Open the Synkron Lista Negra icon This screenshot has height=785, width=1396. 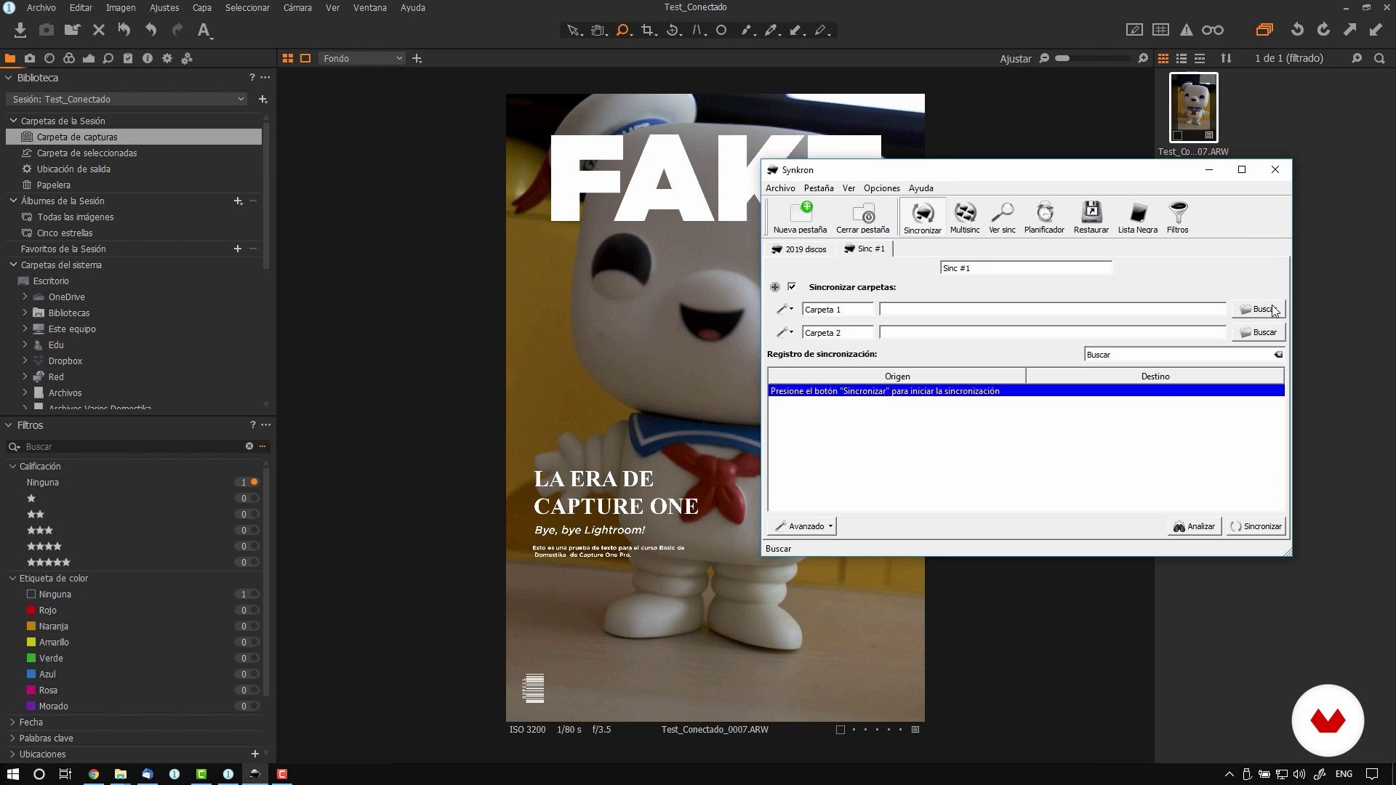click(1137, 217)
